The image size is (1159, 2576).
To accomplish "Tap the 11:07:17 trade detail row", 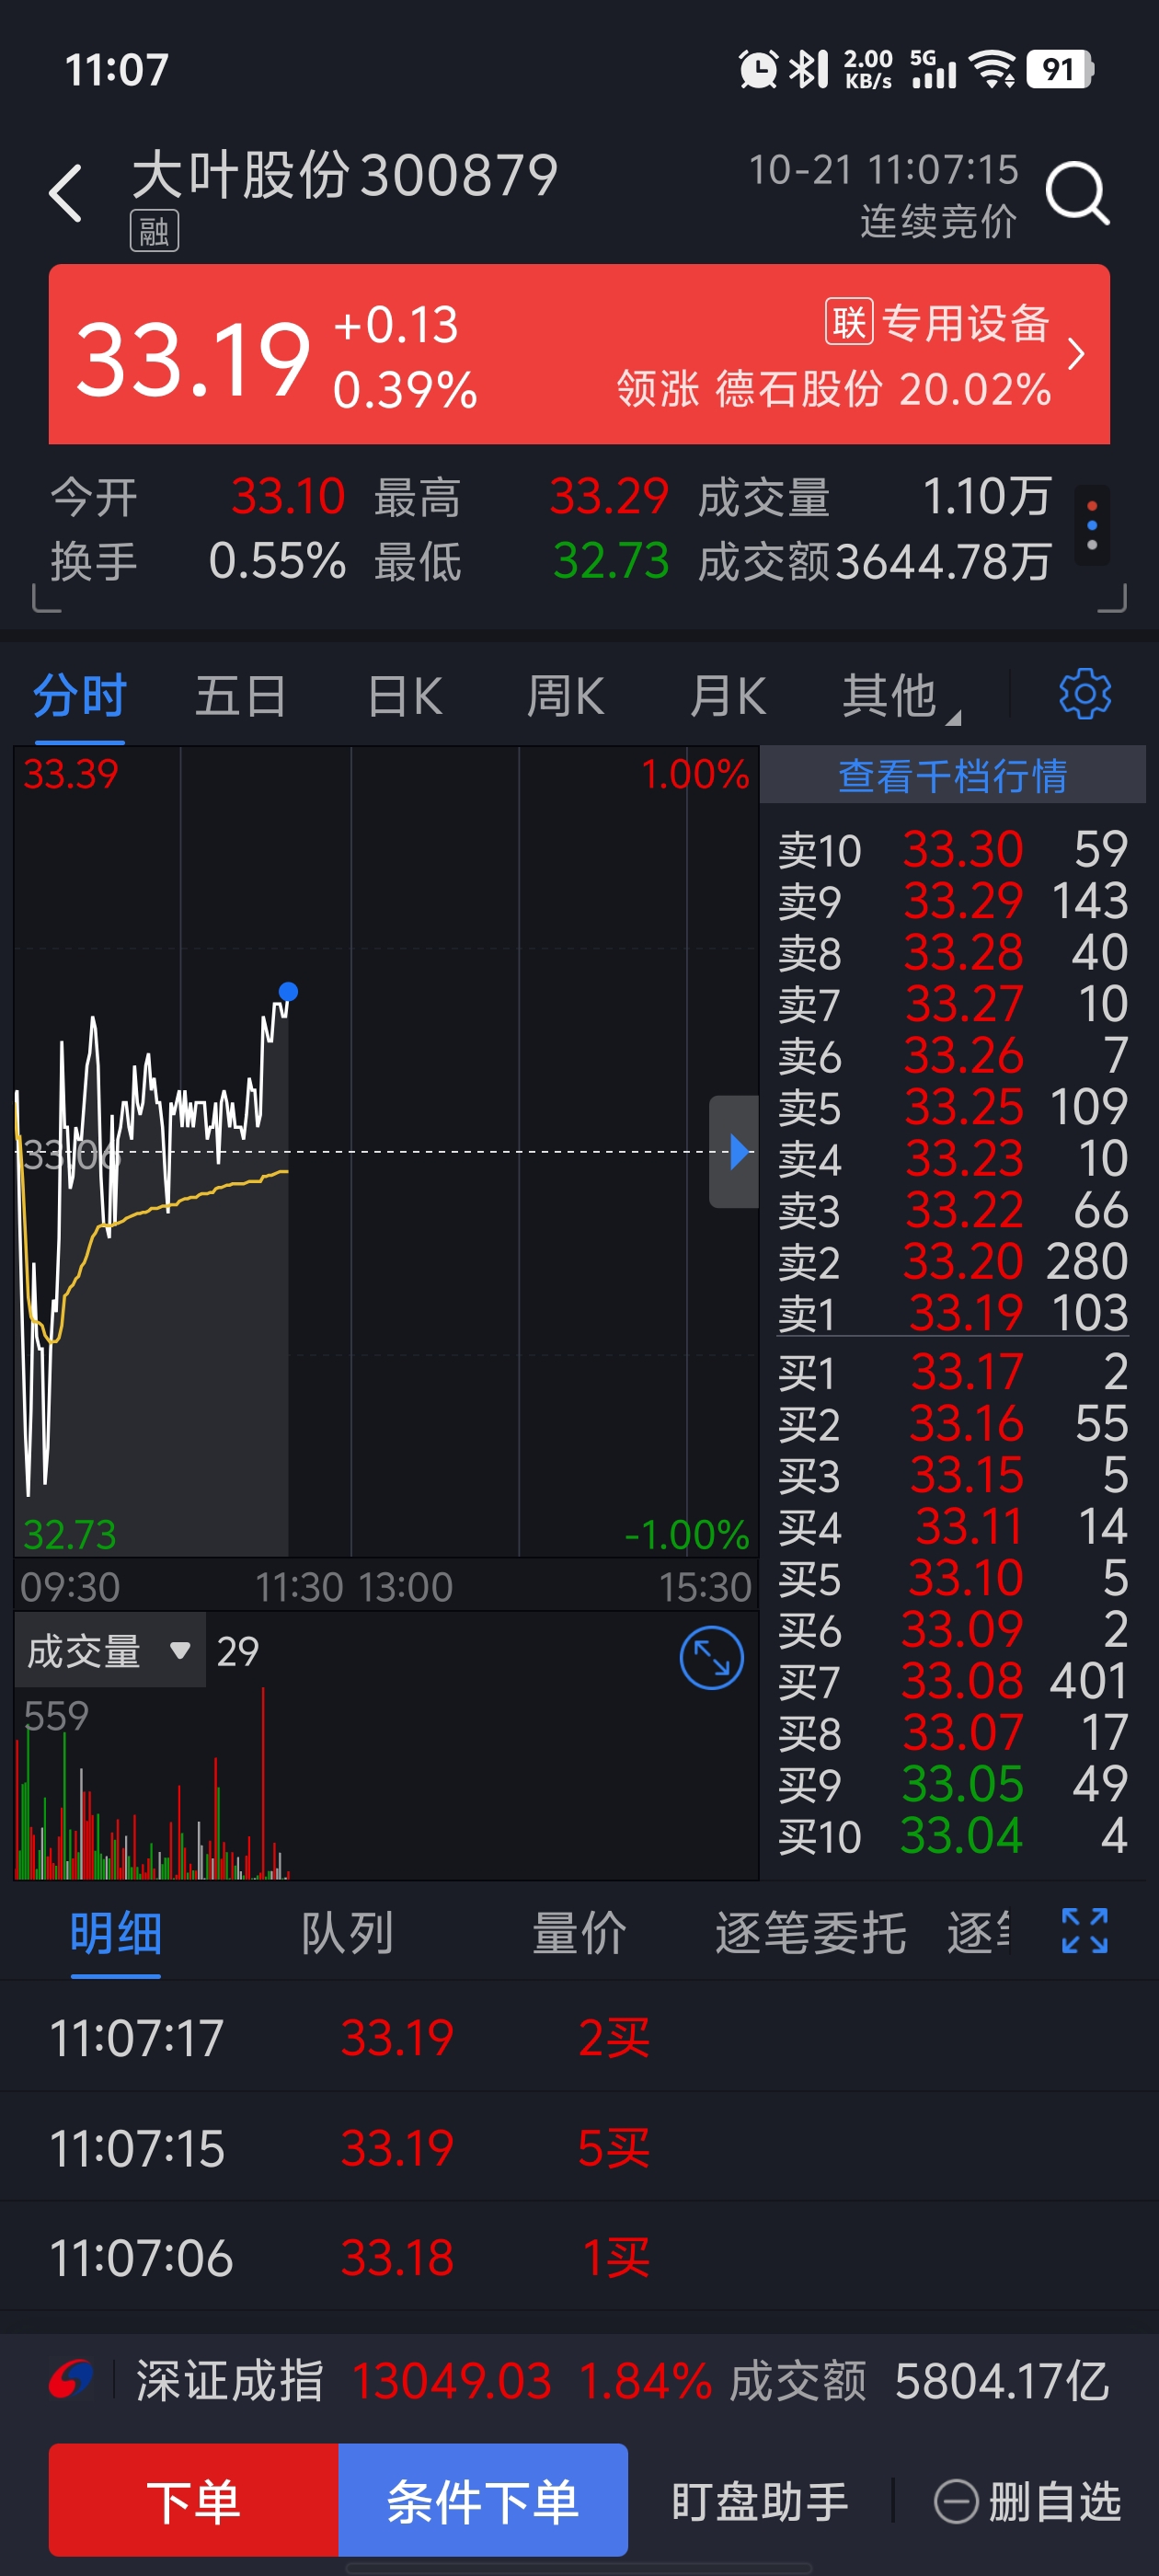I will click(x=579, y=2037).
